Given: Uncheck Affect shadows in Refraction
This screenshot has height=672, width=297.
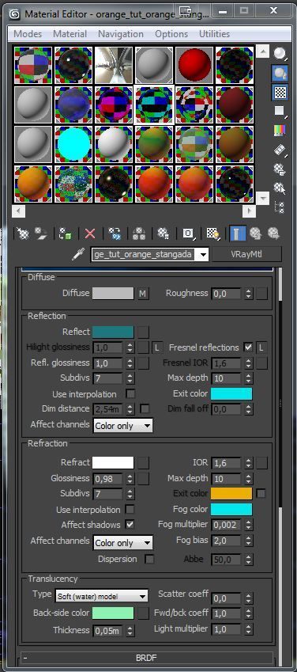Looking at the screenshot, I should tap(130, 524).
